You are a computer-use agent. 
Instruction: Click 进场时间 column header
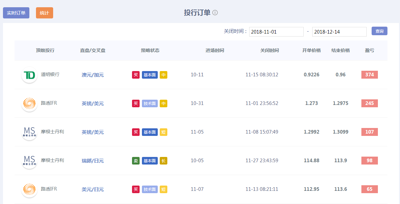[x=215, y=50]
